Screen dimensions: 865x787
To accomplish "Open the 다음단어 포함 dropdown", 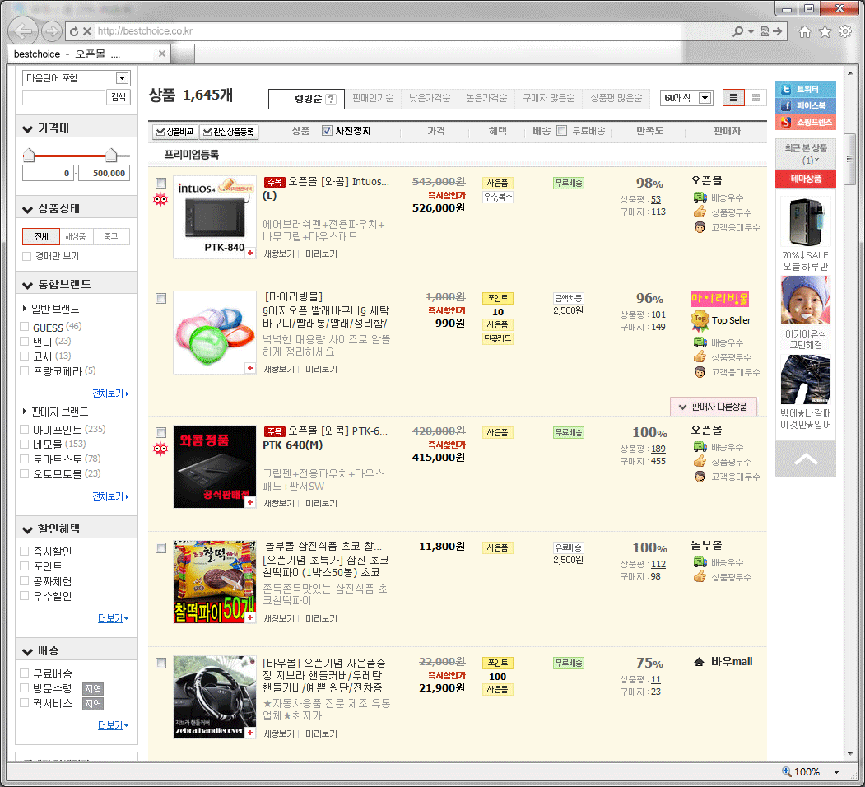I will (123, 78).
